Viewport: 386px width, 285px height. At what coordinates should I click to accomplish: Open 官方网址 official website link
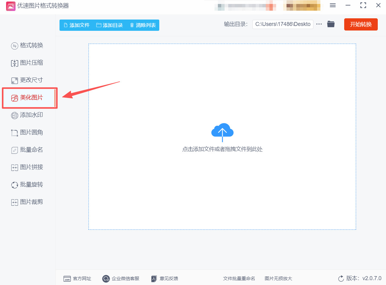pos(78,279)
